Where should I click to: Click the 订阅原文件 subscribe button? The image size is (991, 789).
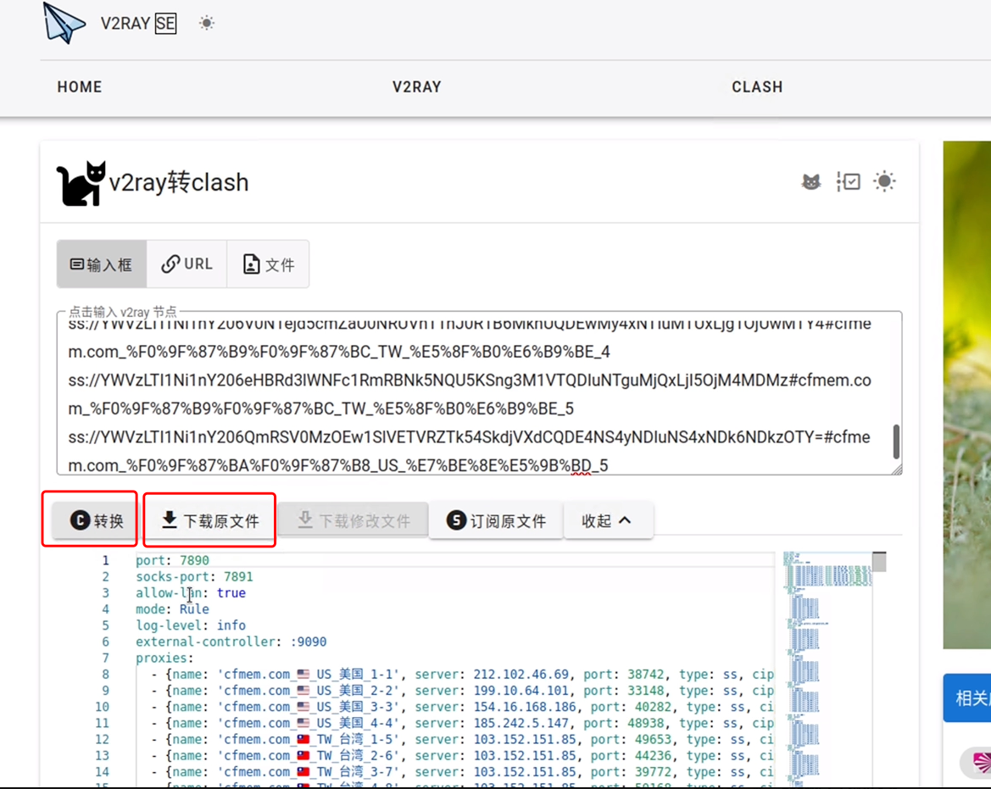pyautogui.click(x=496, y=520)
